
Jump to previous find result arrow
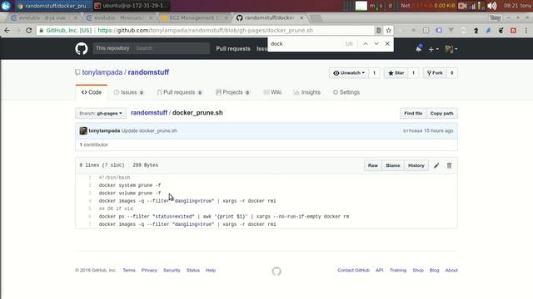(366, 44)
